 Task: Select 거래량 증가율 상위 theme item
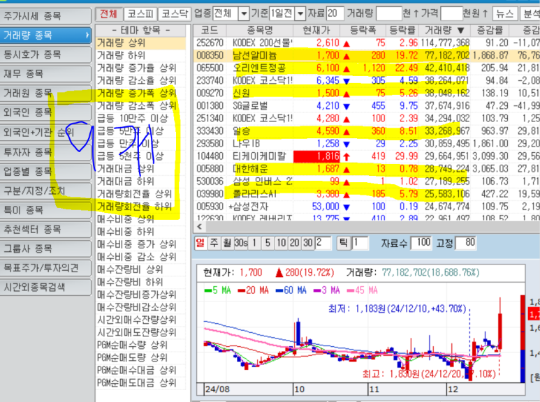coord(140,68)
